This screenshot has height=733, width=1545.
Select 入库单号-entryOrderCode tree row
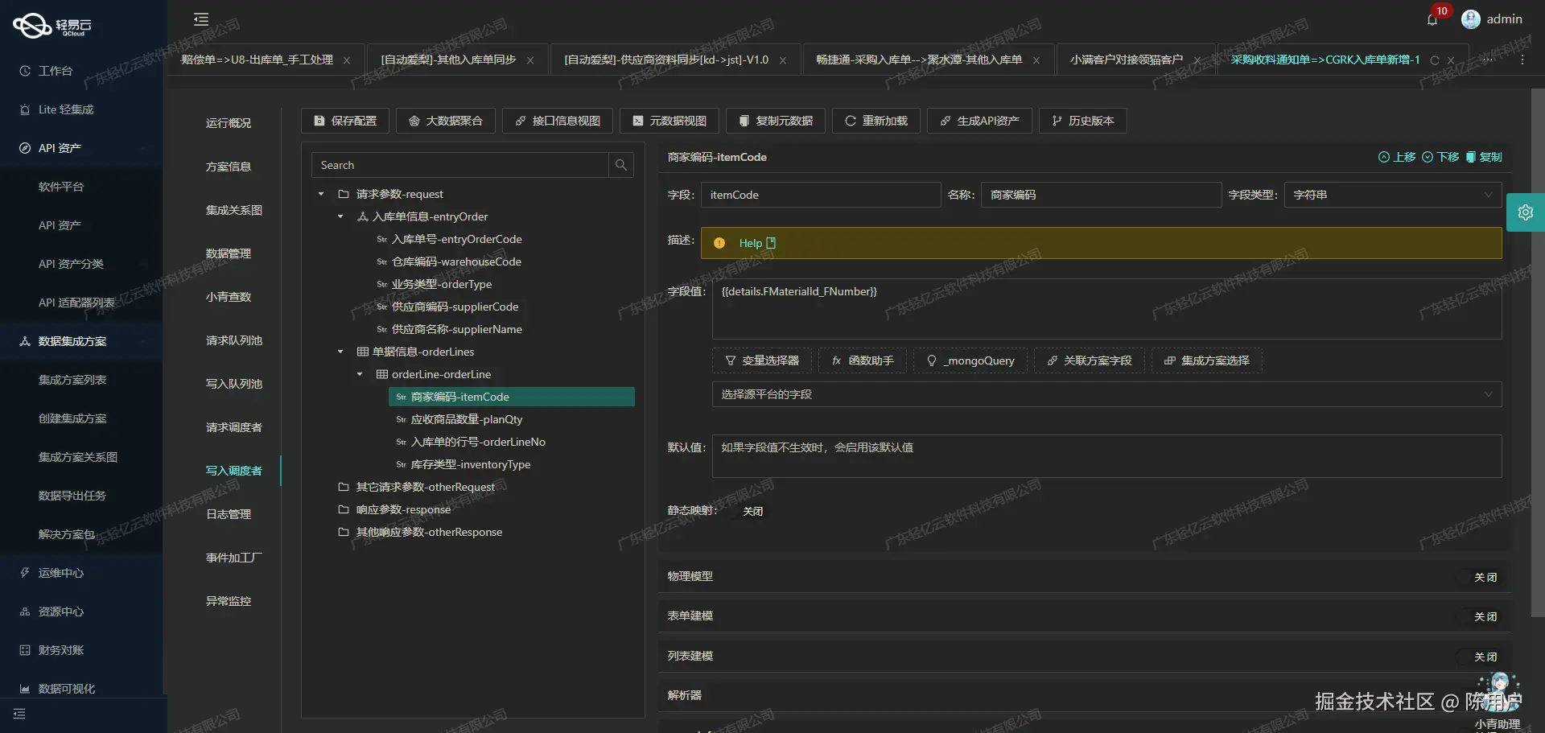point(456,239)
